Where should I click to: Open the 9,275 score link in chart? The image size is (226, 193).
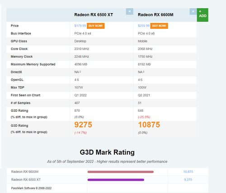pos(188,179)
